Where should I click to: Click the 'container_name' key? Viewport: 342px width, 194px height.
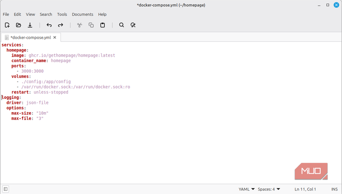point(28,61)
